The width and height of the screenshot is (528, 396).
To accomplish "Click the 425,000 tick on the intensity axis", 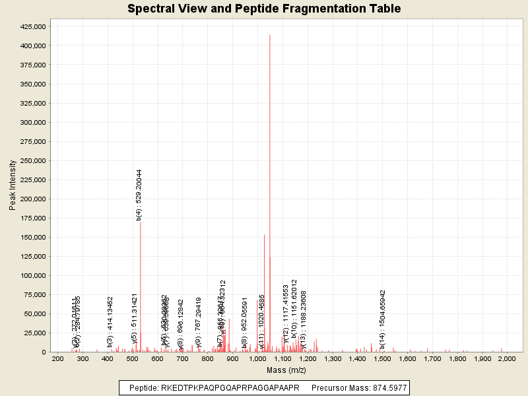I will tap(31, 26).
